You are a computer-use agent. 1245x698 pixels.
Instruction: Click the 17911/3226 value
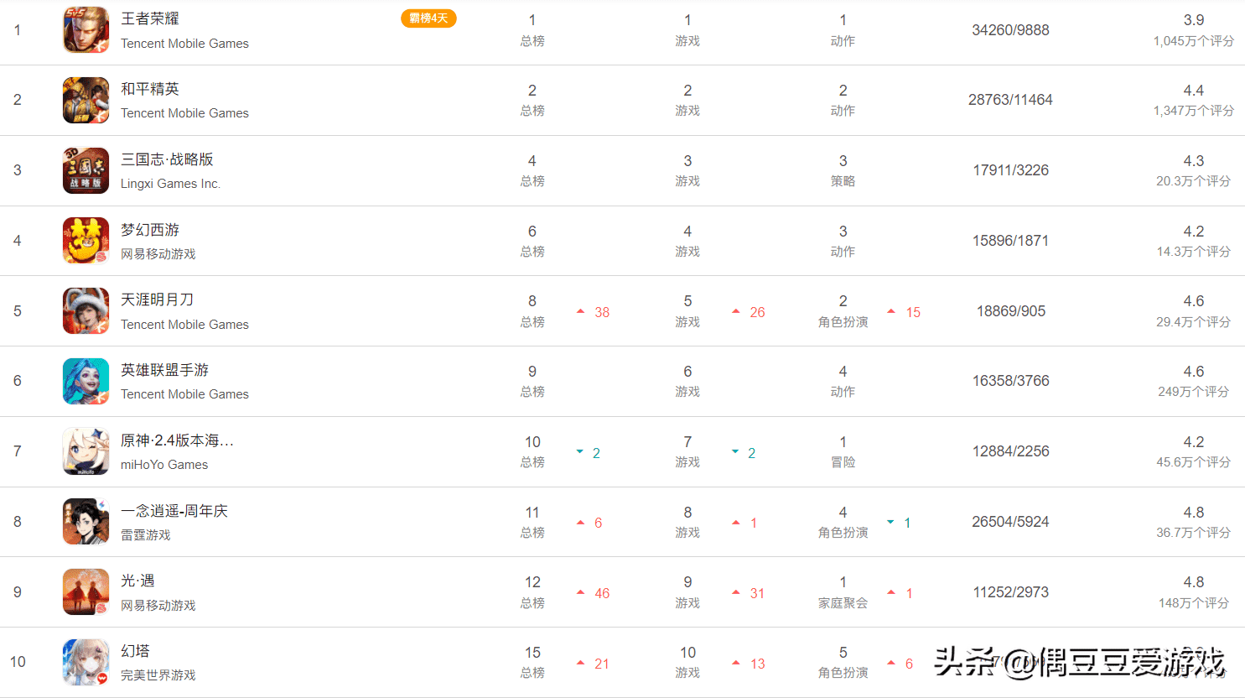[x=1010, y=170]
